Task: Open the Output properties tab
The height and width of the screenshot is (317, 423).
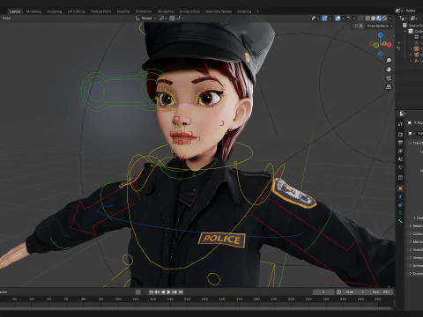Action: tap(400, 143)
